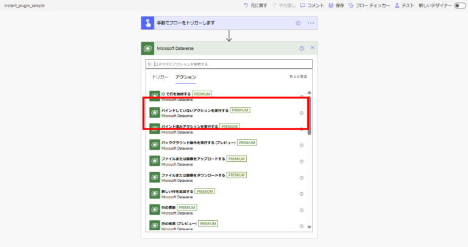This screenshot has width=468, height=247.
Task: Choose バインドしていないアクションを実行する action
Action: click(x=194, y=111)
